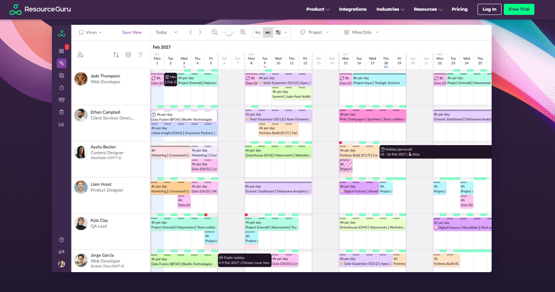Open the Product menu in top navigation
The image size is (555, 292).
point(318,9)
